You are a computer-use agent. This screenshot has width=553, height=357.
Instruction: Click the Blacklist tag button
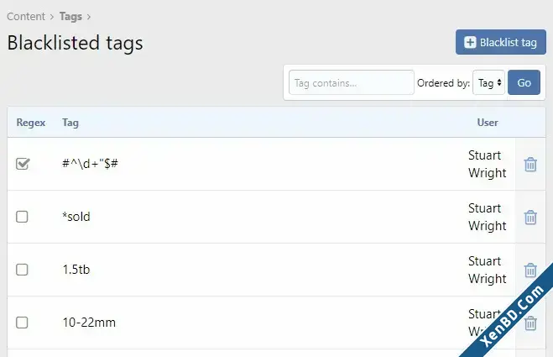click(500, 42)
